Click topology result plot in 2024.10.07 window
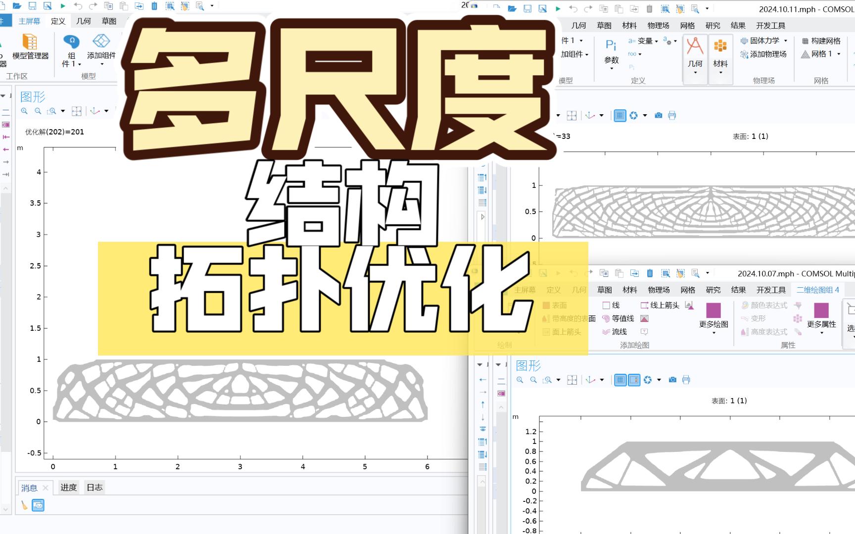855x534 pixels. coord(717,466)
